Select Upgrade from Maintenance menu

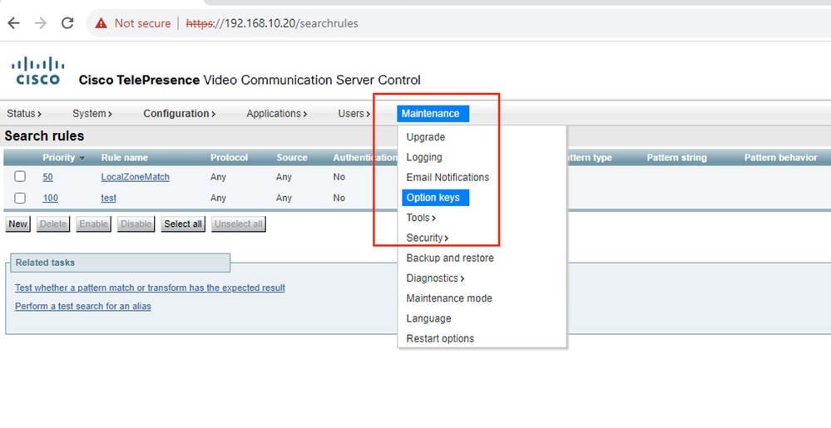pos(426,137)
